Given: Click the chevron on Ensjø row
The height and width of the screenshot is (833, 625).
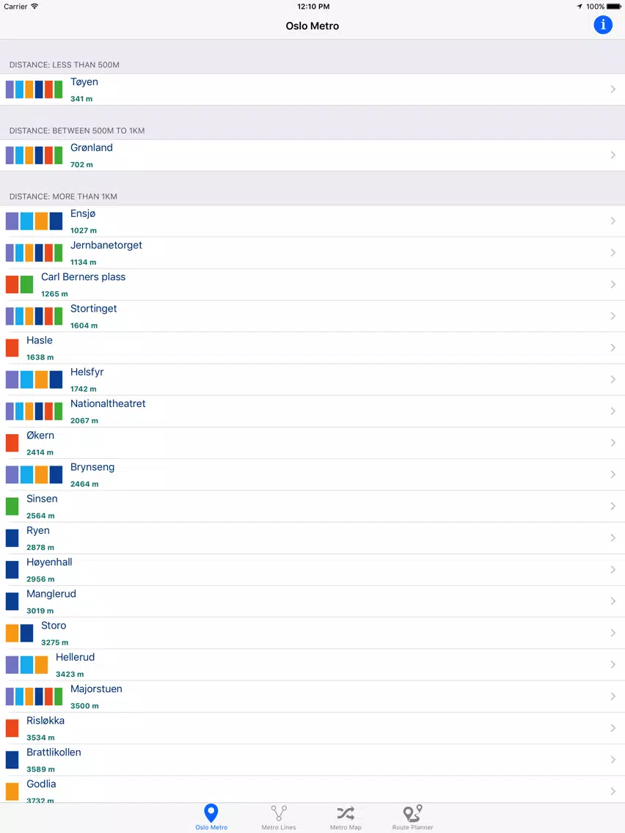Looking at the screenshot, I should (x=613, y=221).
